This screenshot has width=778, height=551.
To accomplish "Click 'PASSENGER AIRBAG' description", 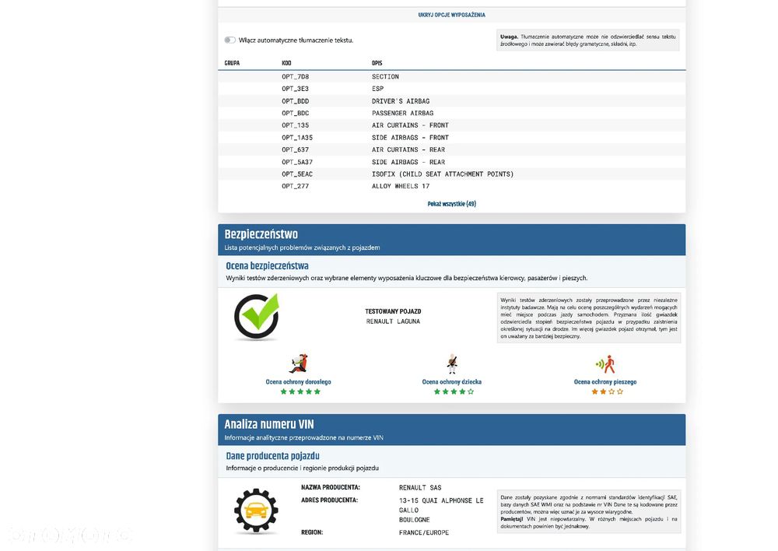I will (x=403, y=113).
